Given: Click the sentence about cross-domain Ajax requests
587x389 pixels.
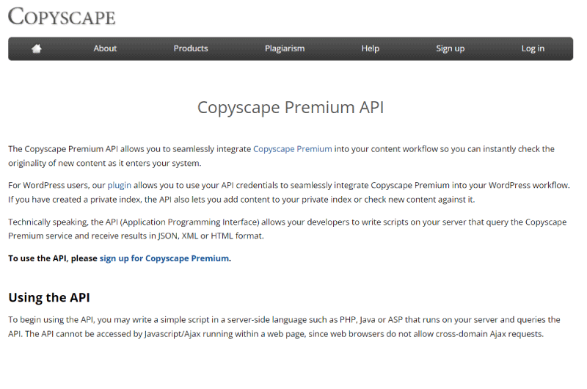Looking at the screenshot, I should pos(284,334).
